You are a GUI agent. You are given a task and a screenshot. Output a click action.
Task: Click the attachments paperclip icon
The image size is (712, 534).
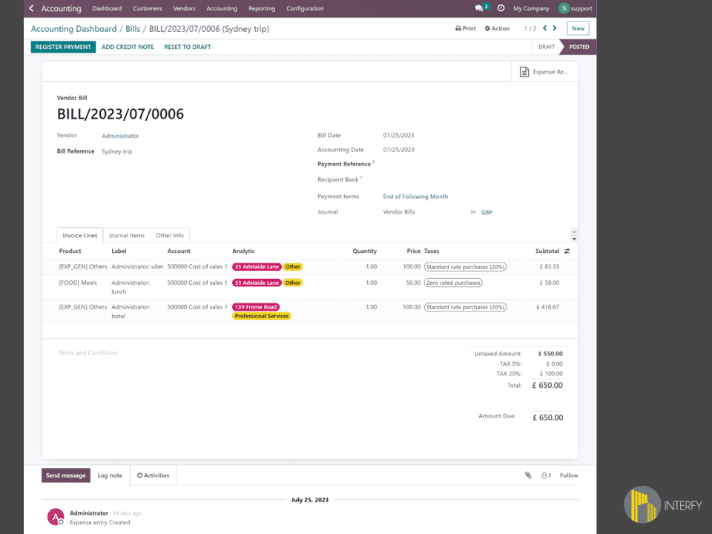click(x=528, y=475)
